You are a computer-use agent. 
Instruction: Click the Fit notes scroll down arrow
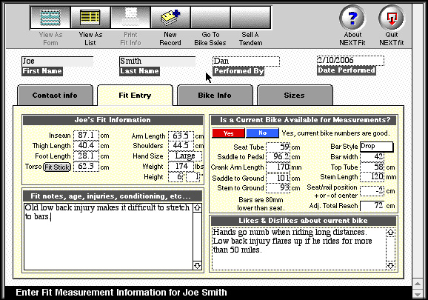[198, 266]
